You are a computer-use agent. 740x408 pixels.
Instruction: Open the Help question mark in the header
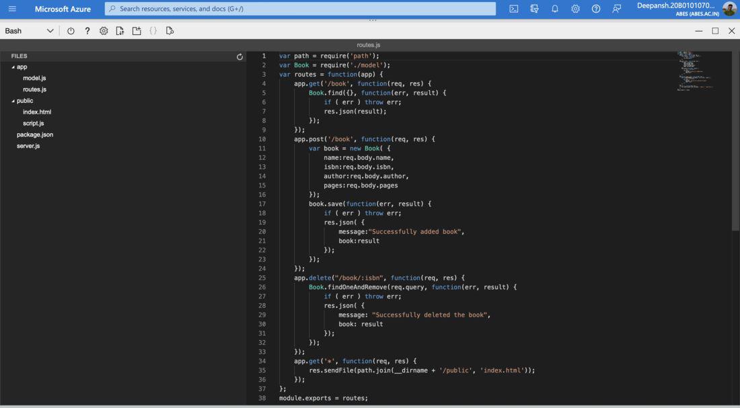(596, 9)
